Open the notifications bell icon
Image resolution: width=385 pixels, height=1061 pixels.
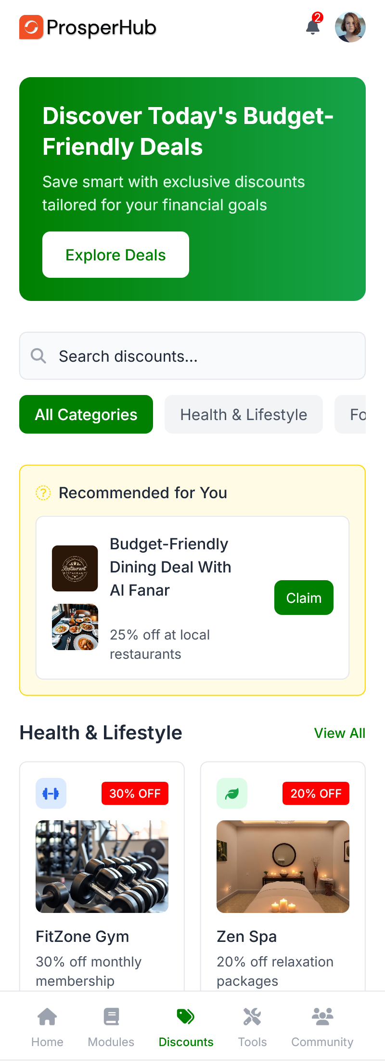[x=313, y=27]
